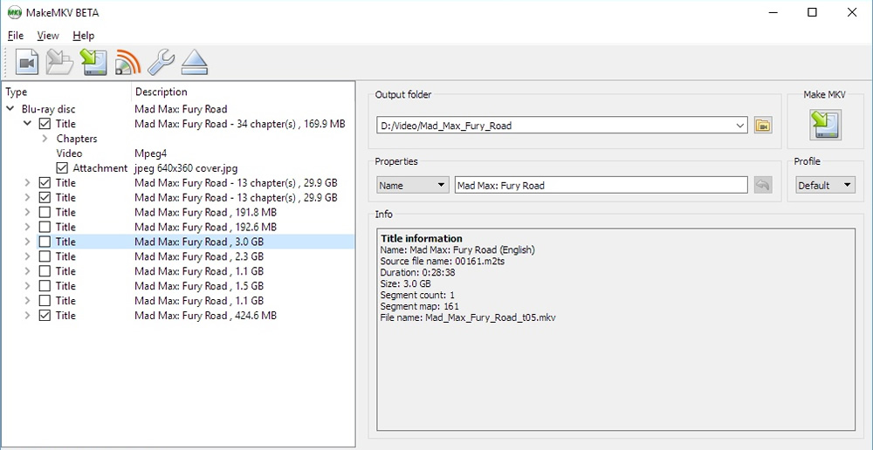Screen dimensions: 873x450
Task: Click the Name text field Mad Max: Fury Road
Action: (x=601, y=185)
